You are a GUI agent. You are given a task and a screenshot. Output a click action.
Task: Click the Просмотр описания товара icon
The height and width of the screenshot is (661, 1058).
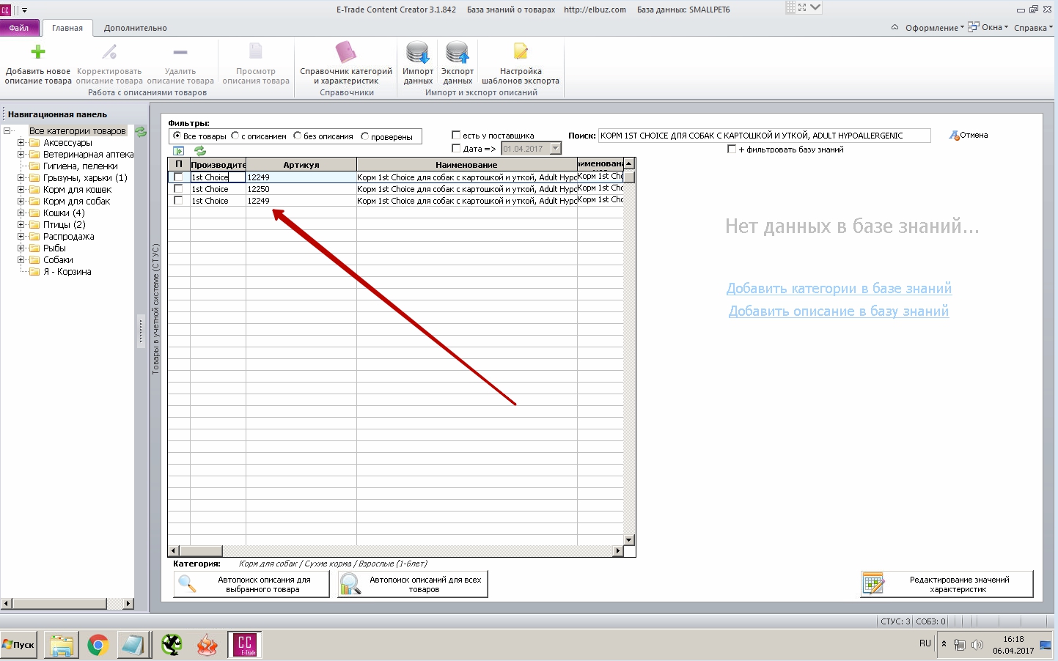click(256, 51)
